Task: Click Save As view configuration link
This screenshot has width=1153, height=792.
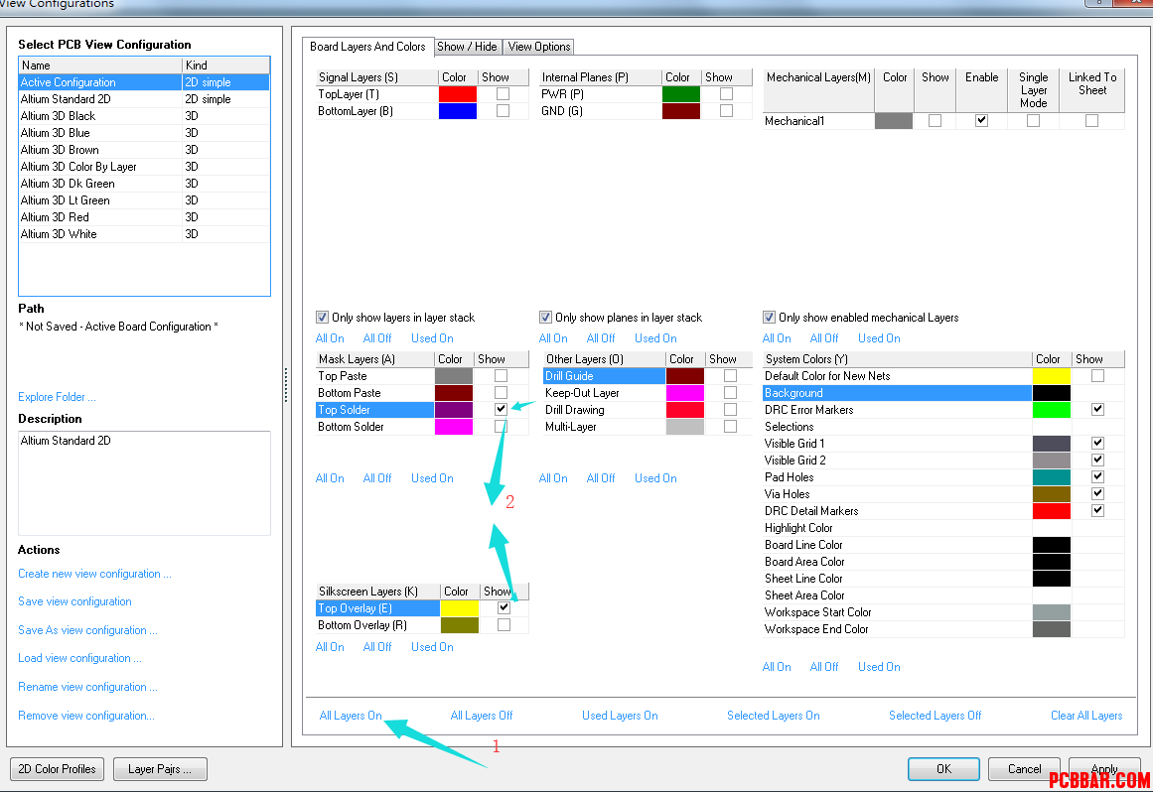Action: point(87,630)
